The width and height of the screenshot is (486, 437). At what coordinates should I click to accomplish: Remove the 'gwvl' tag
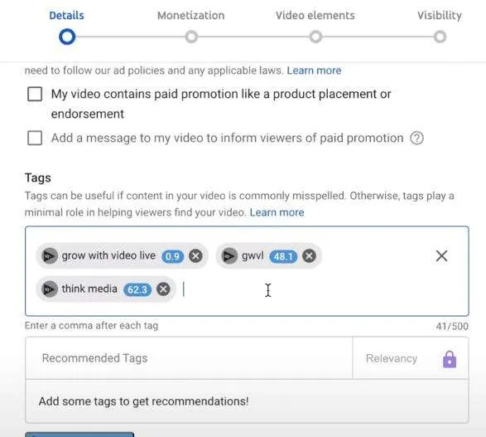[x=309, y=256]
